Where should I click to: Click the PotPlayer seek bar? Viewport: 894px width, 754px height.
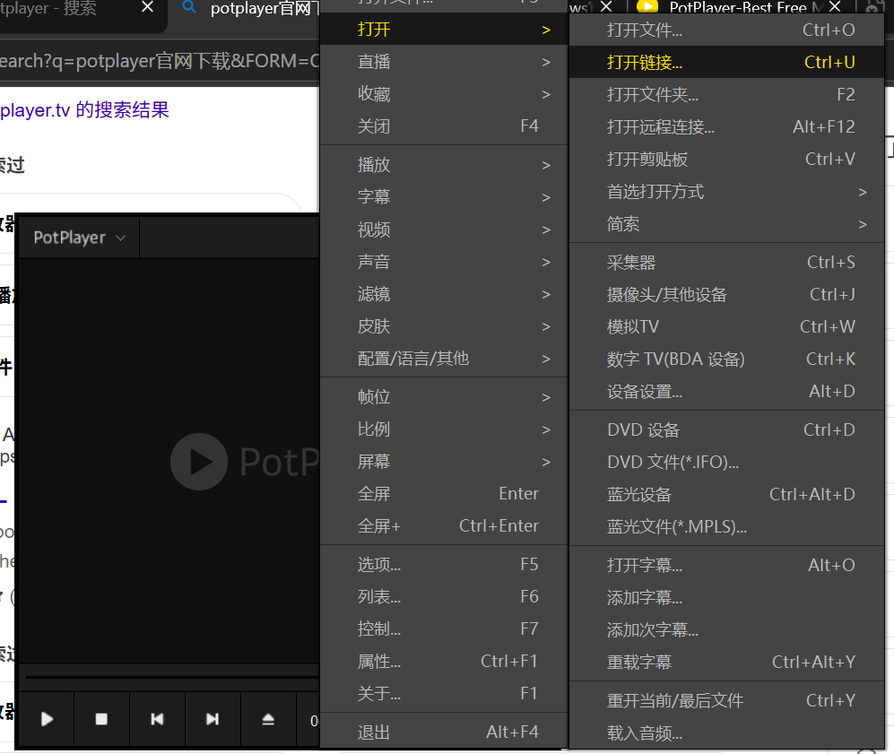coord(171,677)
